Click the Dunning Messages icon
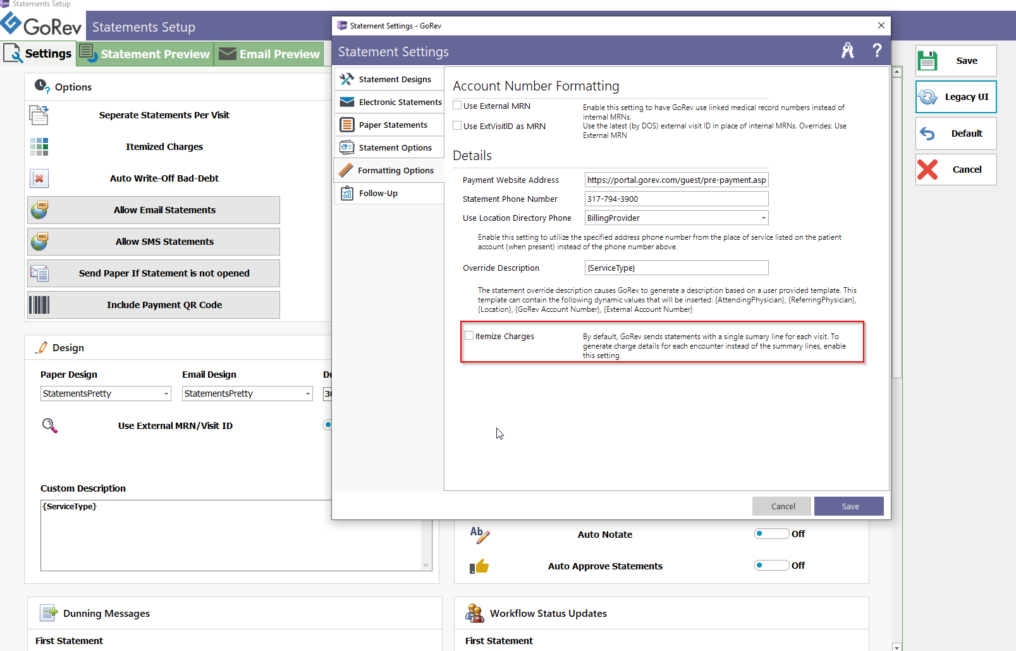Screen dimensions: 1016x651 49,613
